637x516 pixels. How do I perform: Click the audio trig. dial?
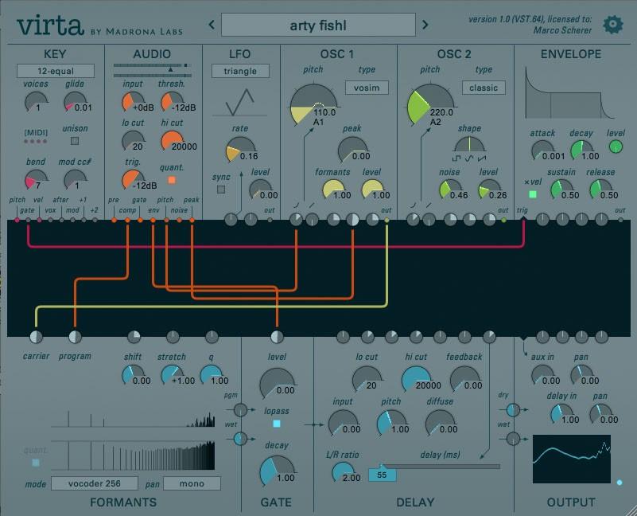(134, 180)
